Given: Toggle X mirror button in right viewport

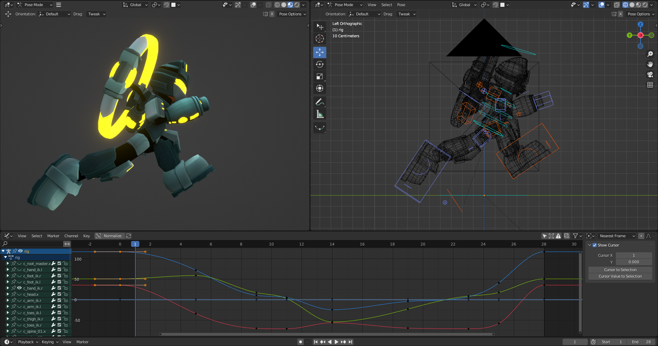Looking at the screenshot, I should pyautogui.click(x=620, y=14).
